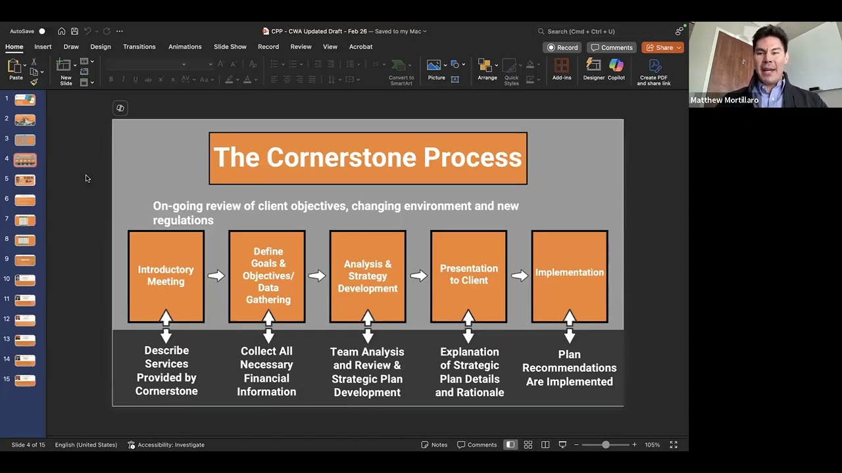Toggle the Notes pane
842x473 pixels.
coord(434,445)
